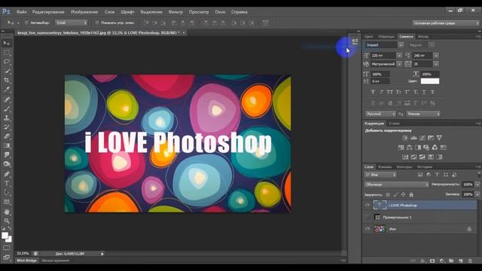Lock all for the selected layer
The image size is (482, 271).
[x=411, y=194]
